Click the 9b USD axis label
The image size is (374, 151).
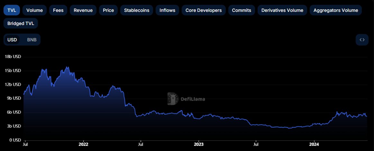click(14, 98)
